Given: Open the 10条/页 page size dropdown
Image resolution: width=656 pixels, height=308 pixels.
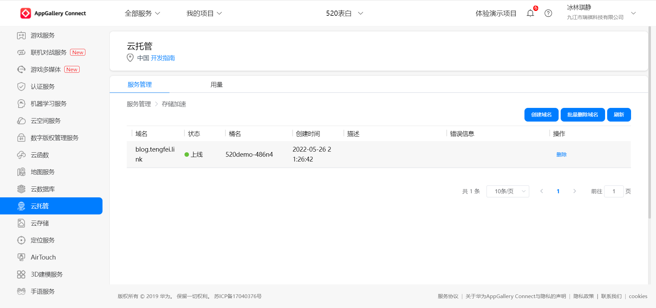Looking at the screenshot, I should click(x=508, y=191).
